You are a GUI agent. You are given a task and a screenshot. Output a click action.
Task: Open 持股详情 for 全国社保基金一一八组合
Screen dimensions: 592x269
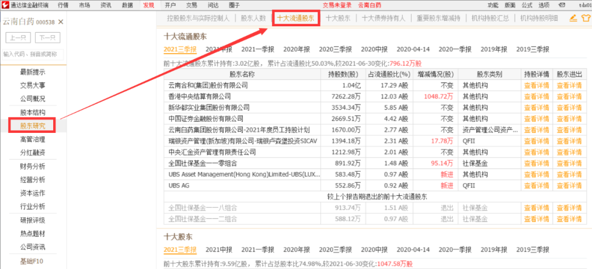pos(537,208)
